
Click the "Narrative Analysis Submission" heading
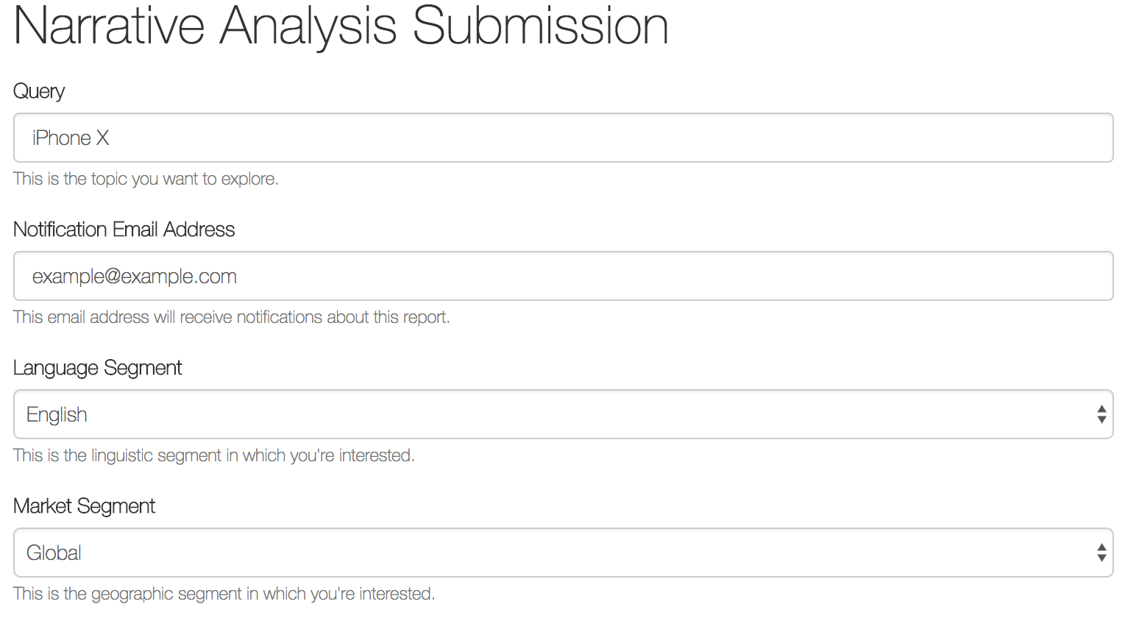point(341,26)
